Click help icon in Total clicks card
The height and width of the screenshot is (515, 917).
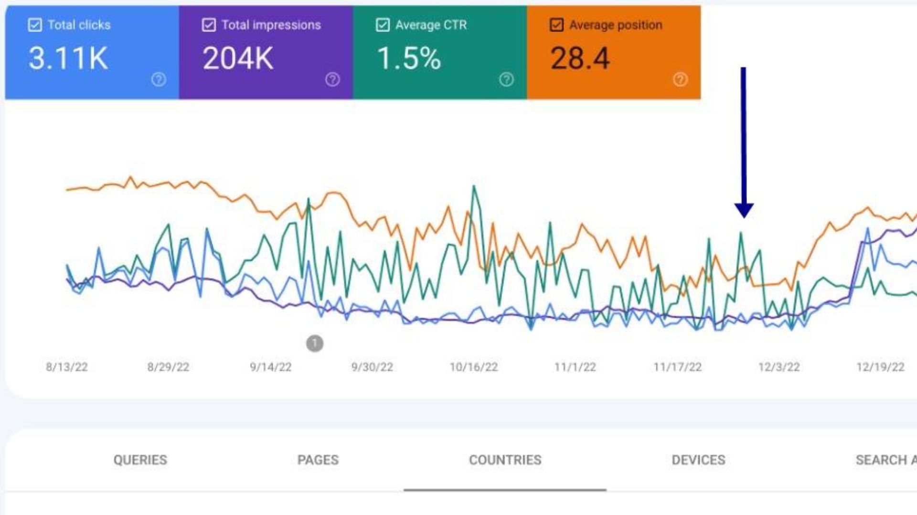pyautogui.click(x=159, y=79)
